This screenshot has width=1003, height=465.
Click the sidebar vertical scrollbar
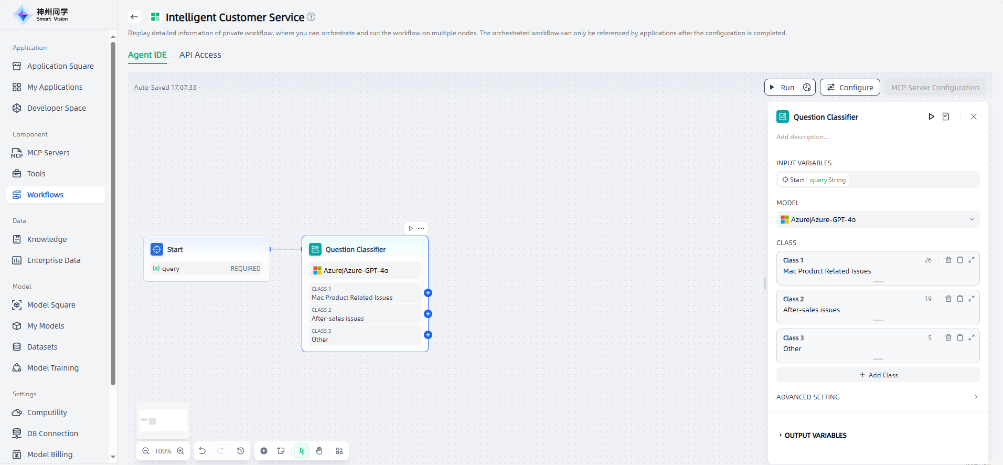coord(113,210)
